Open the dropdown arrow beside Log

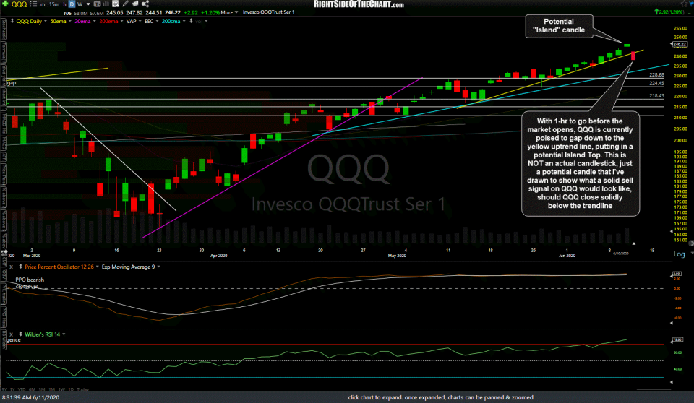point(692,253)
